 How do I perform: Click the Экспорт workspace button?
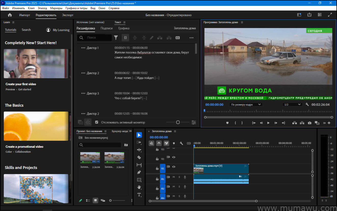pos(67,15)
